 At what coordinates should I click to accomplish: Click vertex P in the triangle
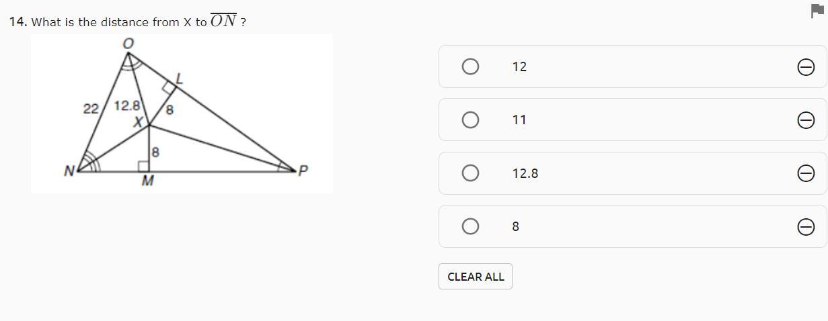303,171
